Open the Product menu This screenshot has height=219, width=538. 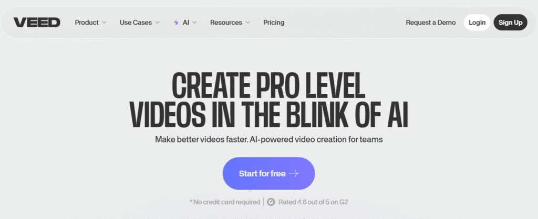pos(87,23)
